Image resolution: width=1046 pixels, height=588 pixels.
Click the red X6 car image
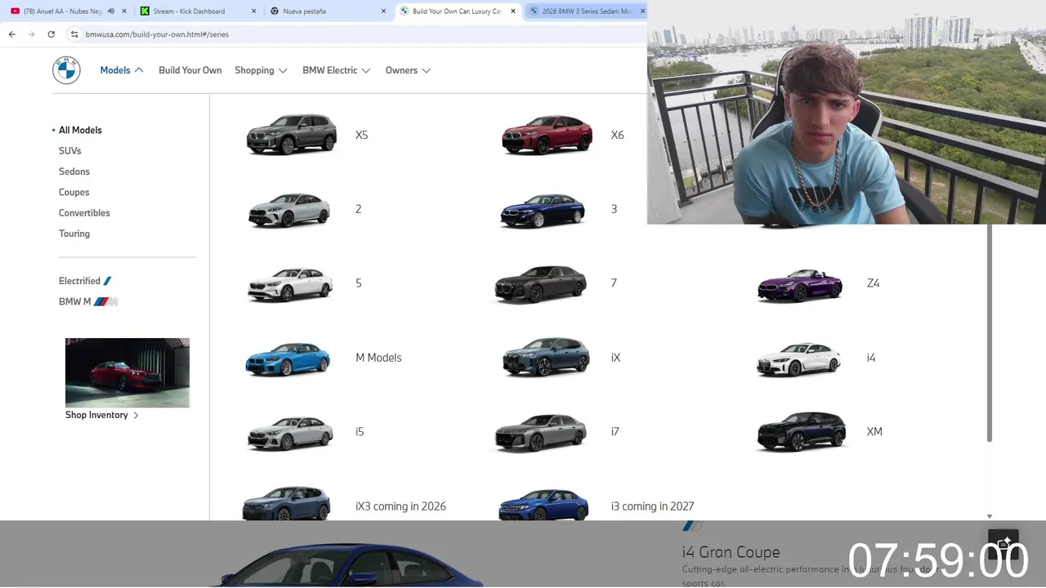(547, 134)
